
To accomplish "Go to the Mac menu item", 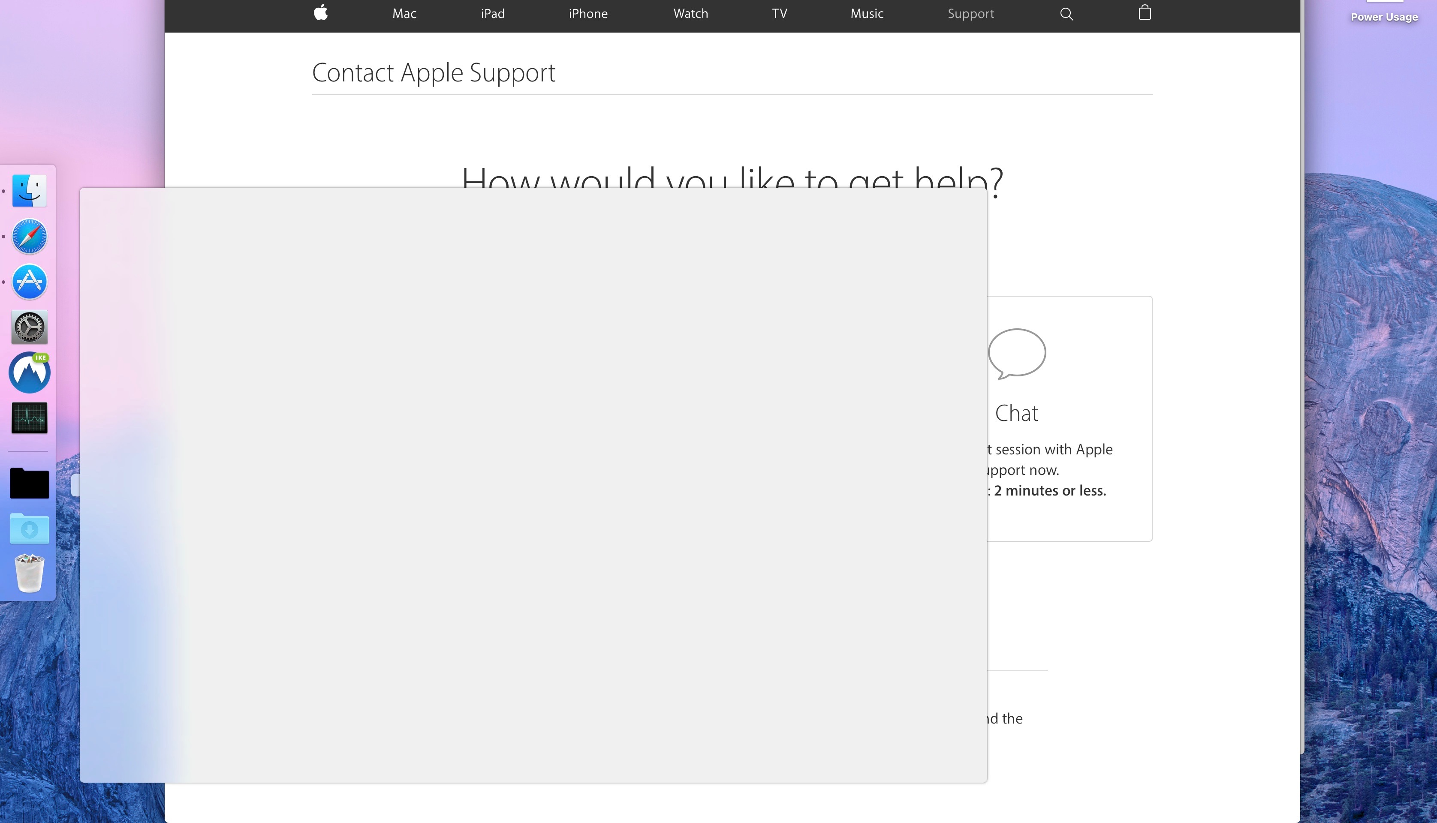I will pyautogui.click(x=404, y=14).
